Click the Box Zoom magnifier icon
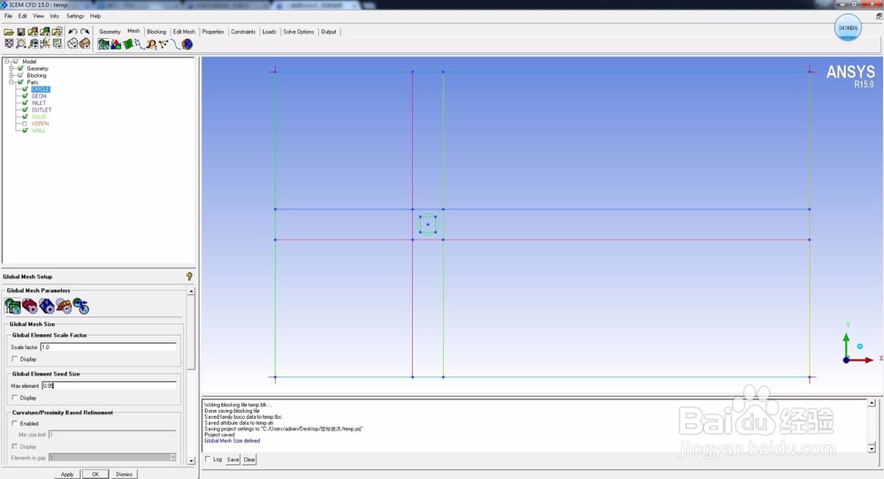The height and width of the screenshot is (479, 884). 21,43
